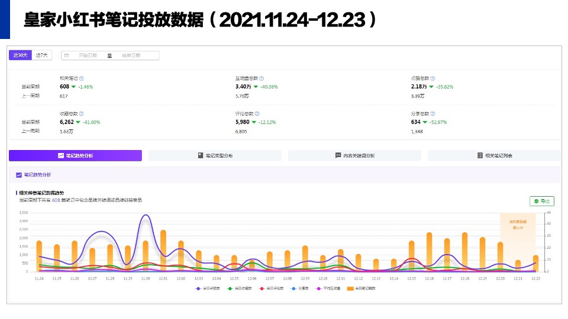The width and height of the screenshot is (568, 319).
Task: Click help icon next to 评论总数
Action: coord(257,113)
